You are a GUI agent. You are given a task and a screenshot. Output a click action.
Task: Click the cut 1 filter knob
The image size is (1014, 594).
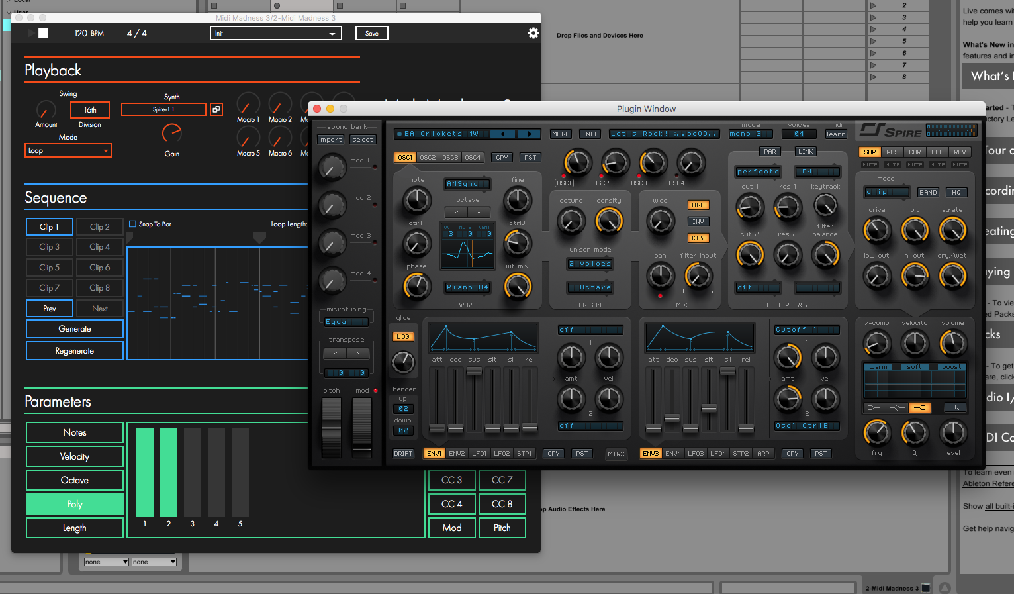(x=749, y=207)
